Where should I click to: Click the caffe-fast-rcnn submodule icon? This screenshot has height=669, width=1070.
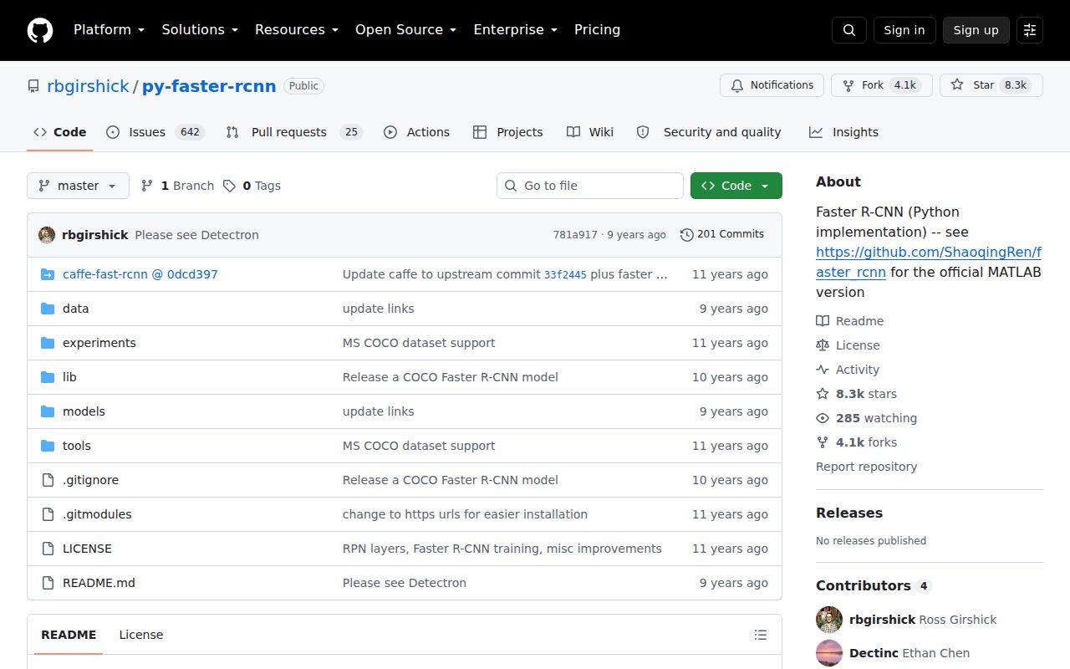click(48, 274)
